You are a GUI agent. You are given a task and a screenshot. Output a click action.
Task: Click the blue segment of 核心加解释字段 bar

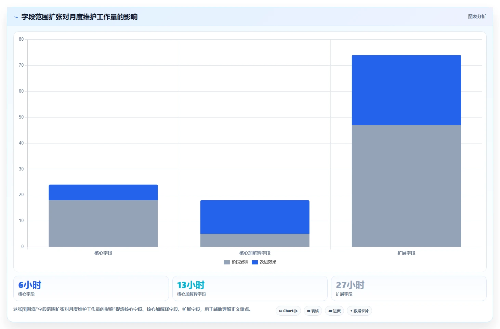(x=255, y=217)
